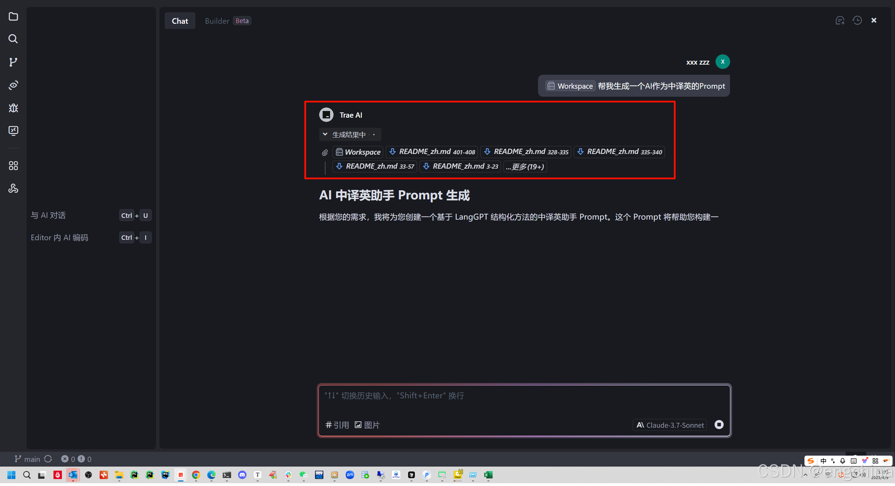The height and width of the screenshot is (486, 895).
Task: Click the #引用 reference button
Action: click(x=337, y=425)
